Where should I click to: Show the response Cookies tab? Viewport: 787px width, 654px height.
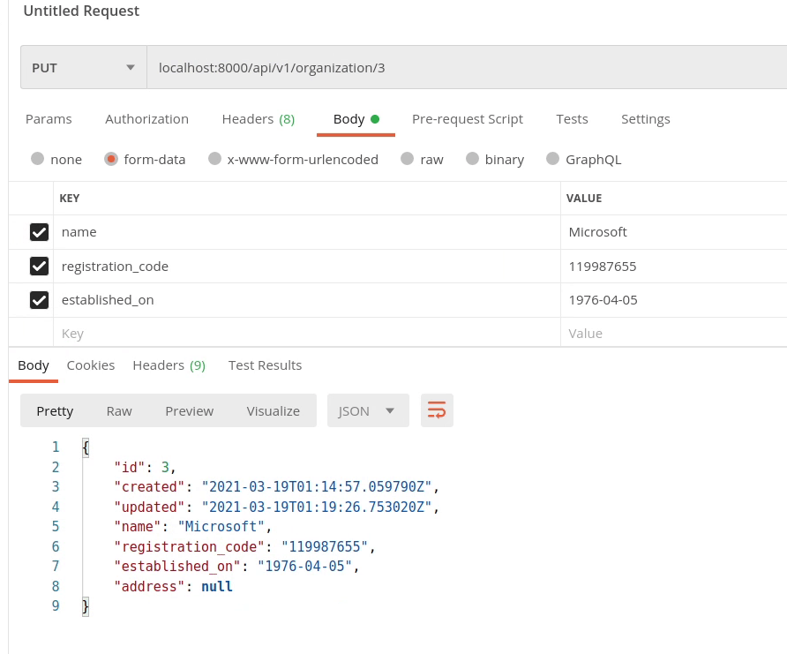pyautogui.click(x=91, y=365)
